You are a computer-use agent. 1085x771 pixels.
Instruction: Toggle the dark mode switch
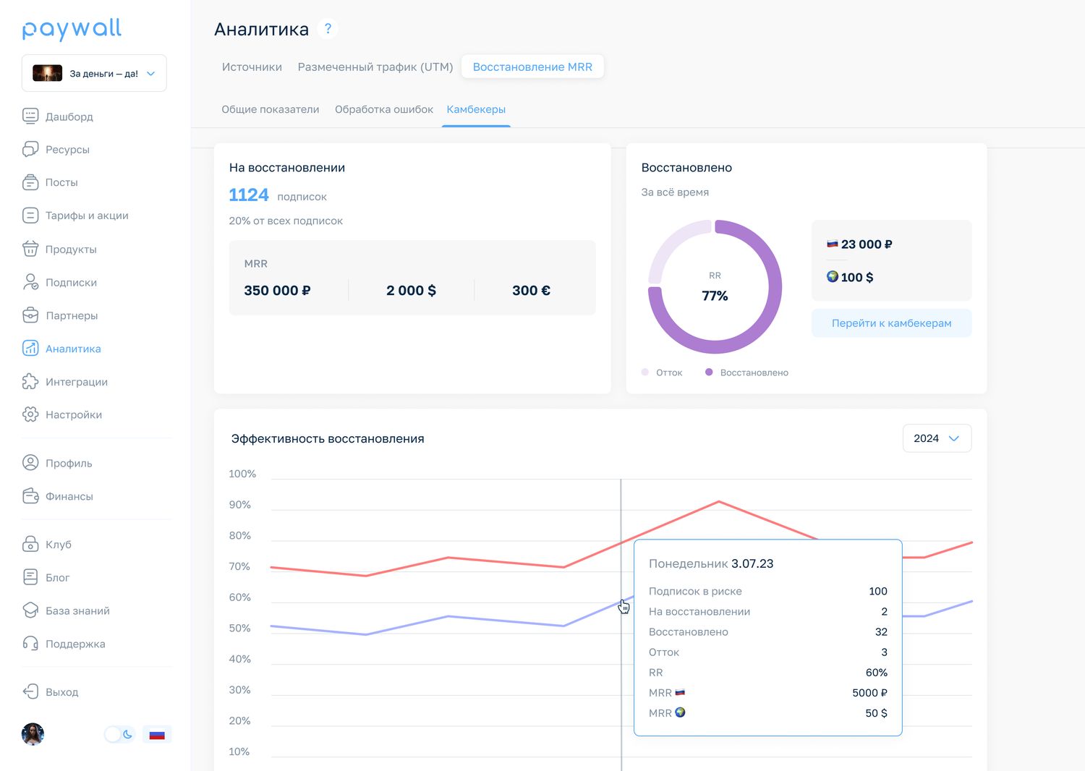tap(119, 734)
